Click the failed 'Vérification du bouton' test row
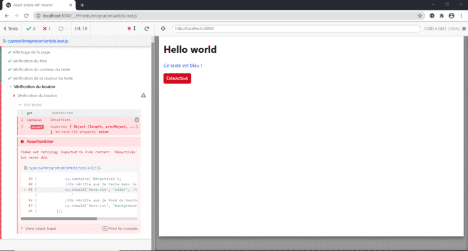 [x=37, y=95]
